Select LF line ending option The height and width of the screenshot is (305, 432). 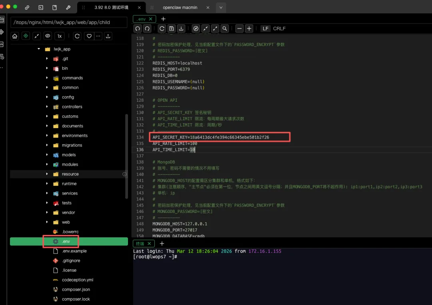coord(266,29)
